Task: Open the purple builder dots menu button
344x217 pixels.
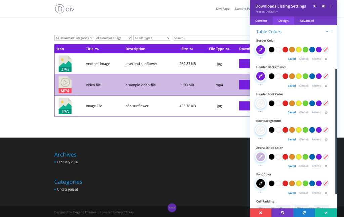Action: [x=172, y=208]
